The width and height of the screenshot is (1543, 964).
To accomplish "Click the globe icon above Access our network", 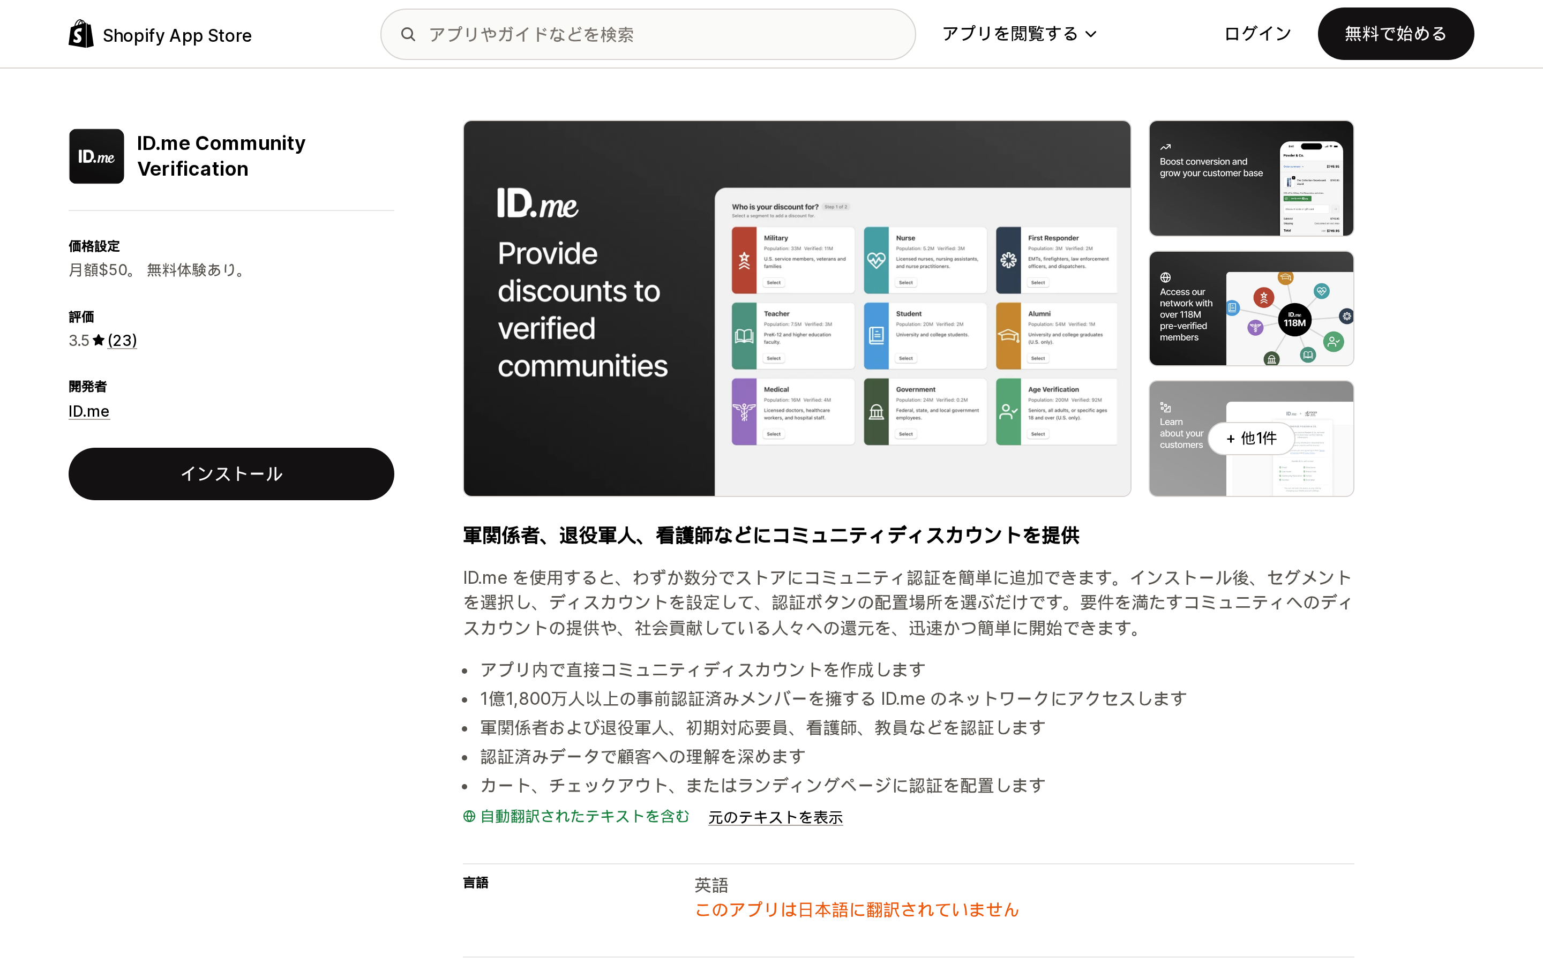I will (x=1165, y=277).
